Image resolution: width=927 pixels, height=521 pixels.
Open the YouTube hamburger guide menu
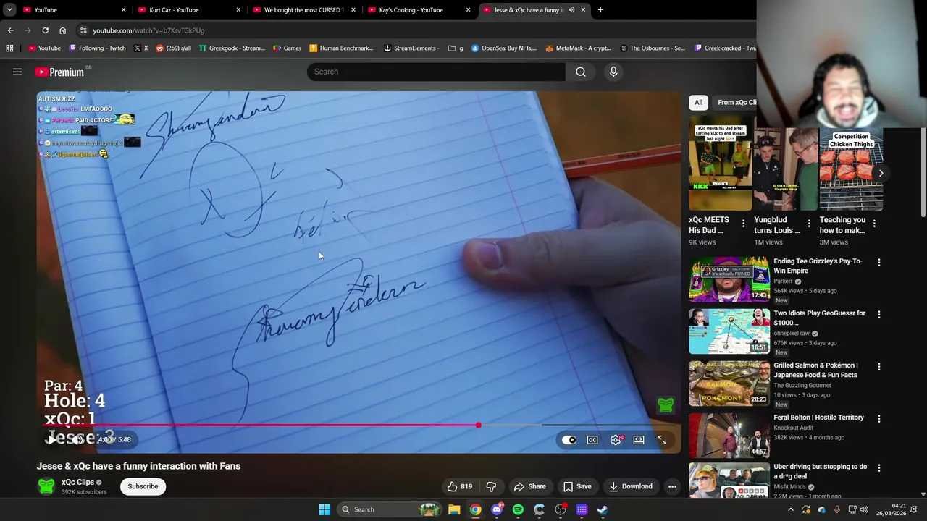point(17,72)
